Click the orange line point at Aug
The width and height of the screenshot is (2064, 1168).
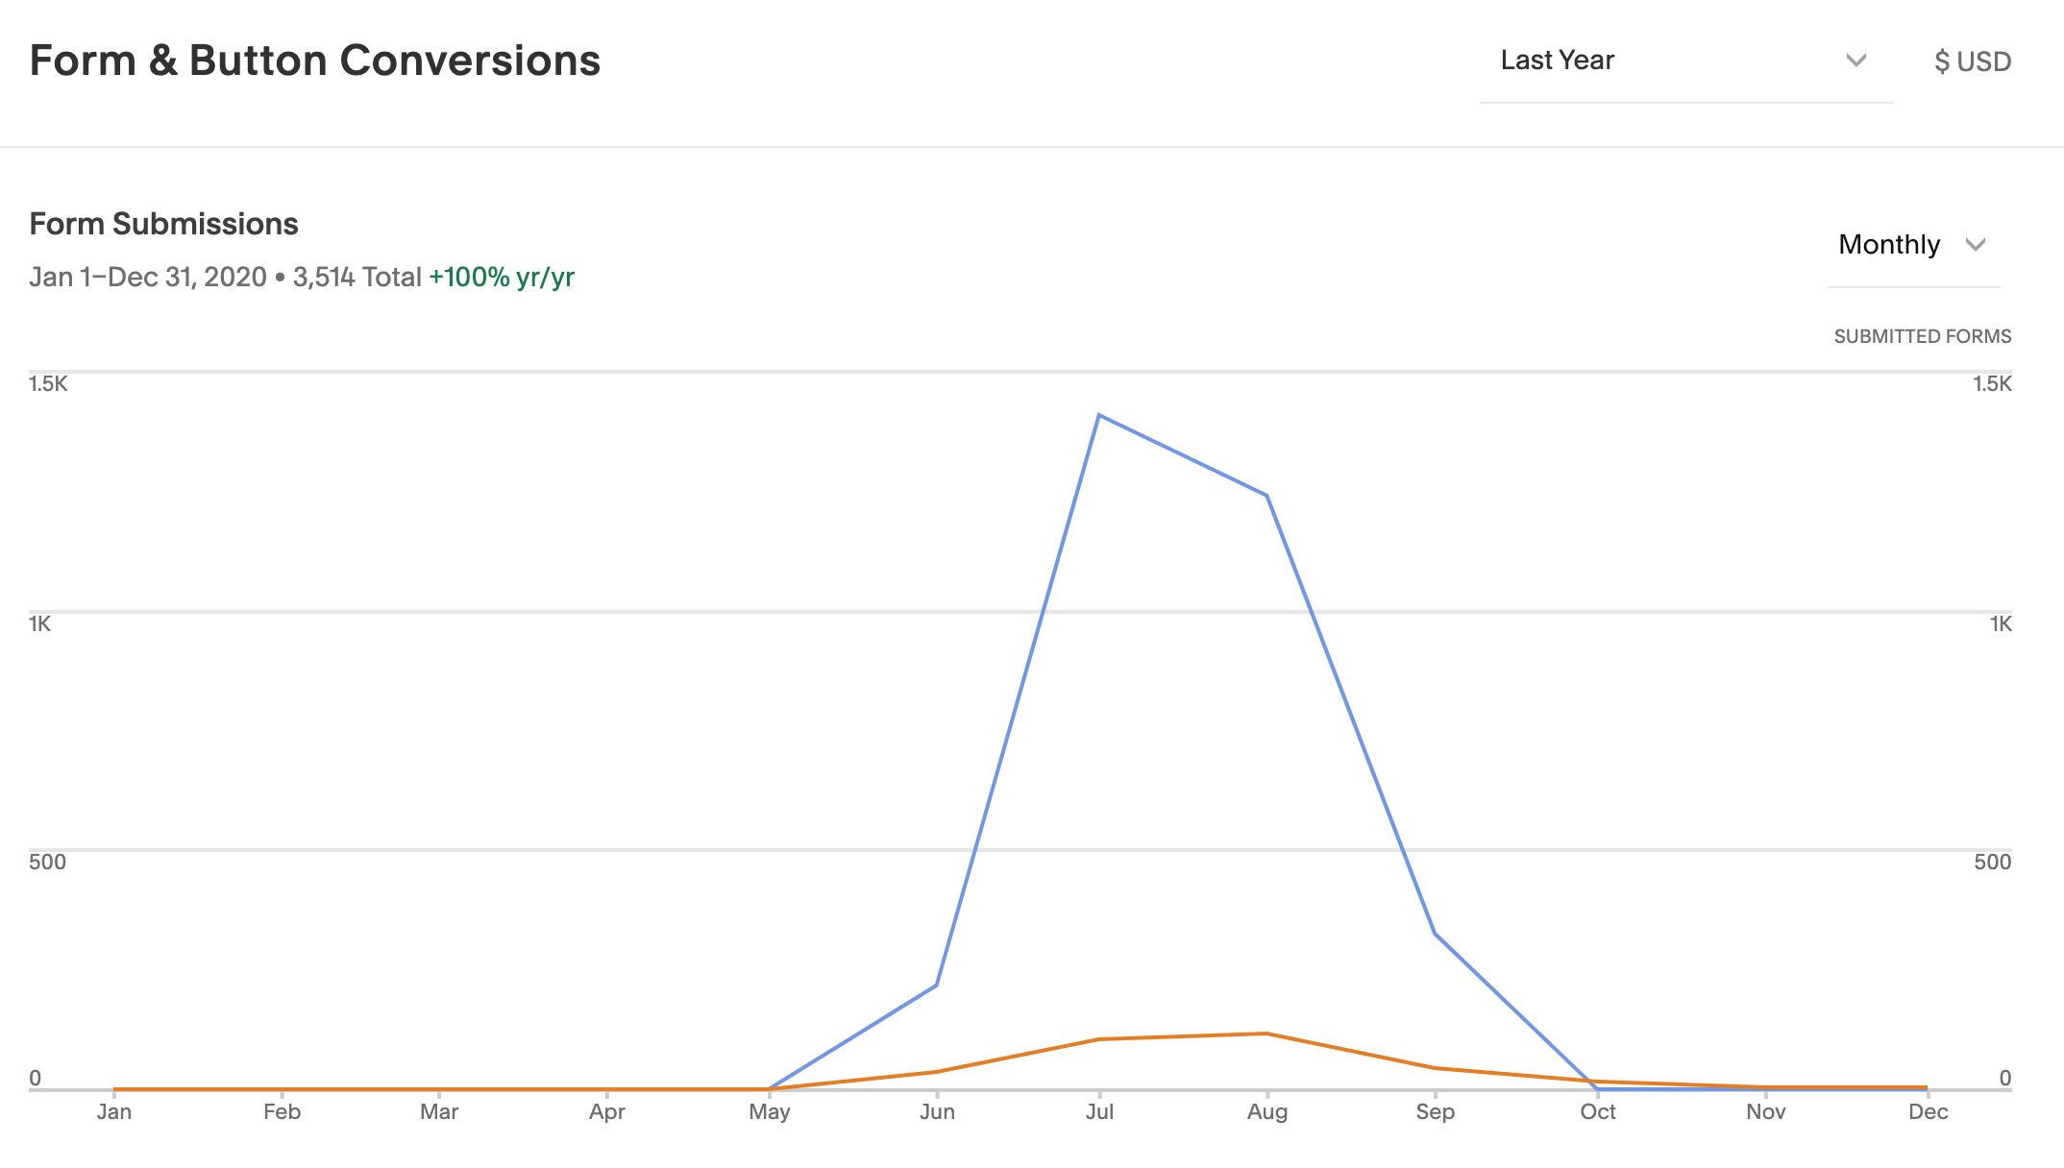coord(1266,1034)
